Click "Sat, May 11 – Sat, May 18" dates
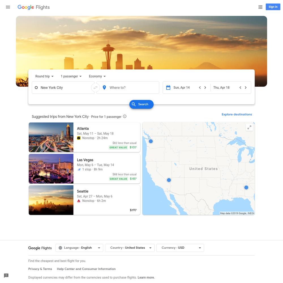 pos(95,134)
